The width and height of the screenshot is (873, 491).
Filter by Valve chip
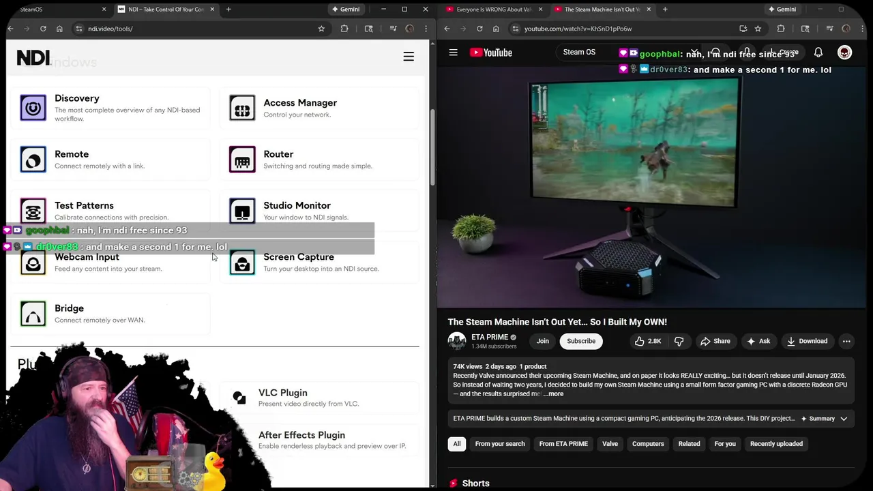click(x=610, y=444)
